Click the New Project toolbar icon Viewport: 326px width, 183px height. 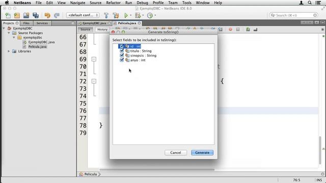17,15
